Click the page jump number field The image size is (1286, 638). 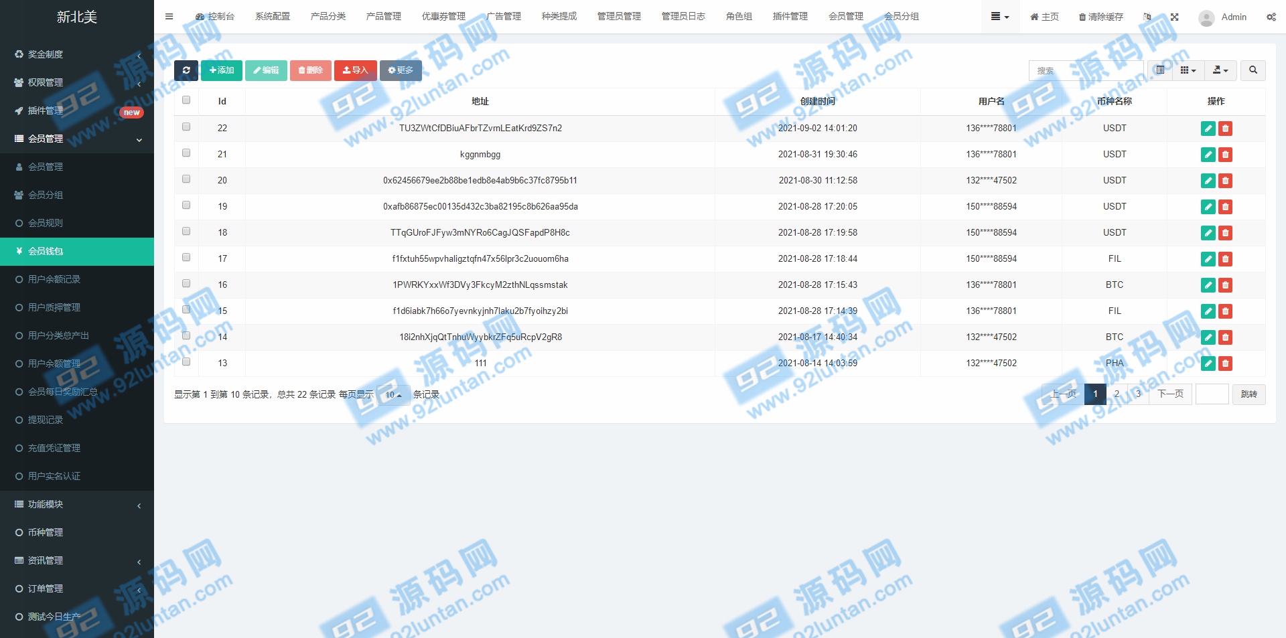click(1212, 394)
